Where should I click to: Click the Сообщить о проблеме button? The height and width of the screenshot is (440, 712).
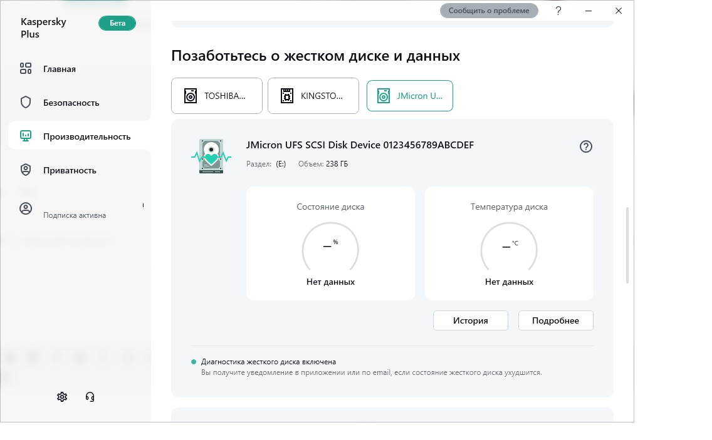(489, 11)
